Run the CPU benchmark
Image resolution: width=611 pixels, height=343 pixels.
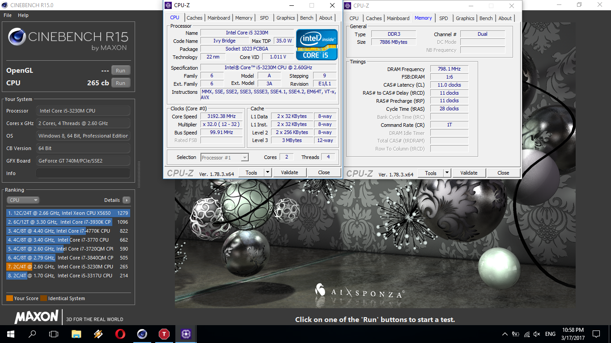pyautogui.click(x=121, y=83)
